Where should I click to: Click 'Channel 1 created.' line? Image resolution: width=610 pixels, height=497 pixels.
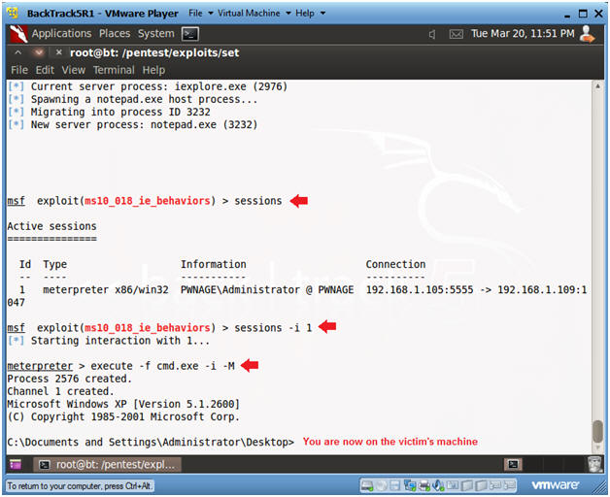(x=60, y=391)
